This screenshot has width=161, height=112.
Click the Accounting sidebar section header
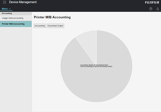click(7, 13)
